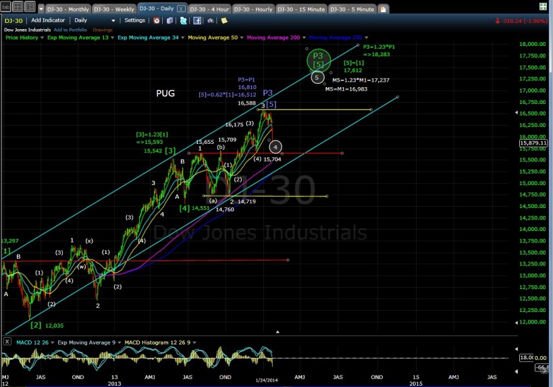This screenshot has height=387, width=553.
Task: Close the DJ-30 Daily tab
Action: [x=181, y=9]
